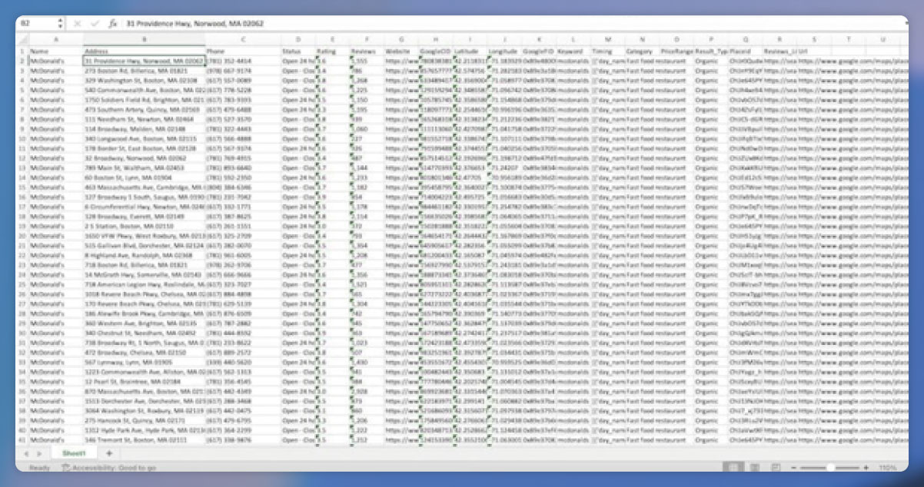This screenshot has width=924, height=487.
Task: Select row 20 header
Action: click(22, 237)
